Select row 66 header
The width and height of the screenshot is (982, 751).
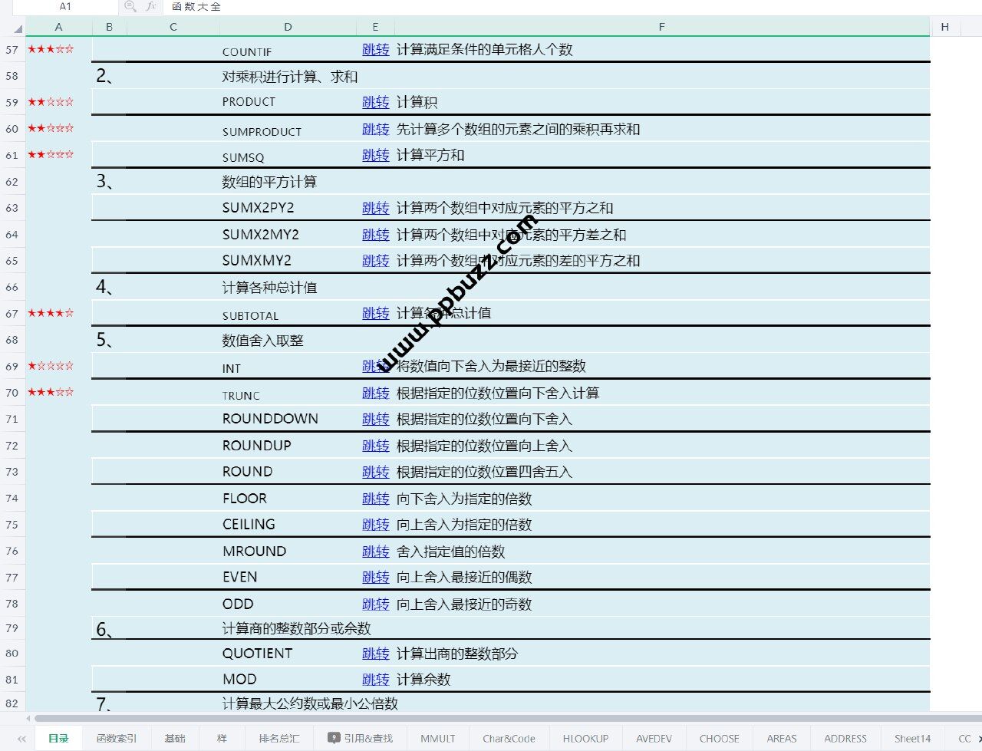click(12, 287)
